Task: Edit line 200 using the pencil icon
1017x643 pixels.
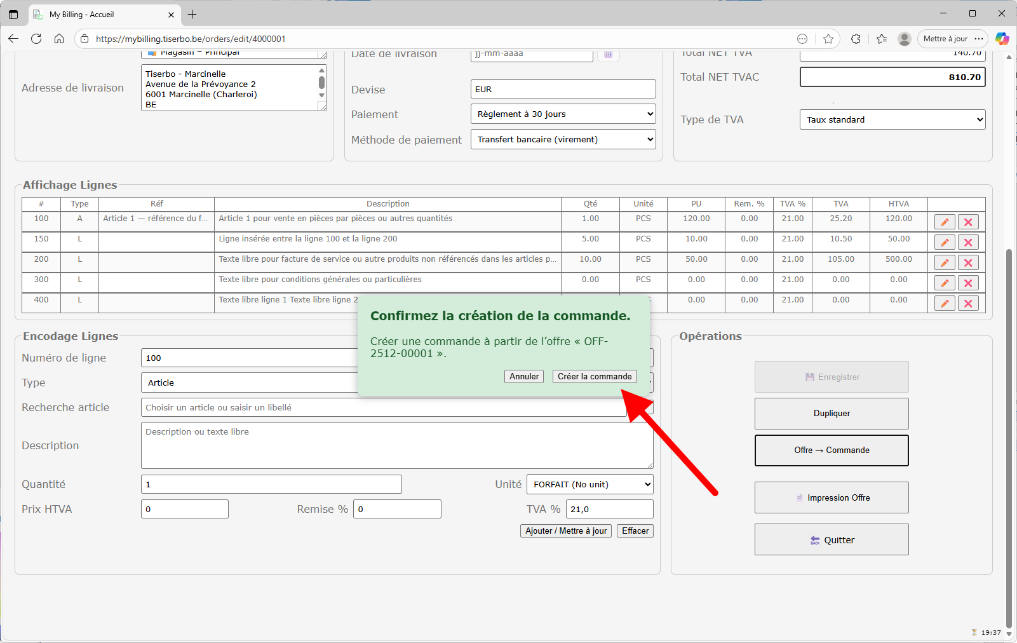Action: click(945, 263)
